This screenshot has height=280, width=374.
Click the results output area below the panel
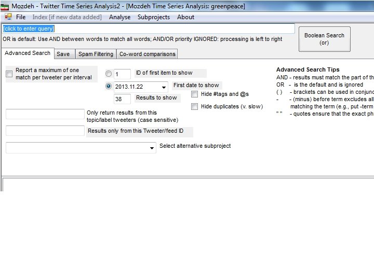[x=188, y=185]
